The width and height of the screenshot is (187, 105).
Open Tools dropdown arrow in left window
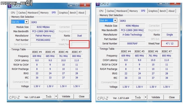coord(56,96)
